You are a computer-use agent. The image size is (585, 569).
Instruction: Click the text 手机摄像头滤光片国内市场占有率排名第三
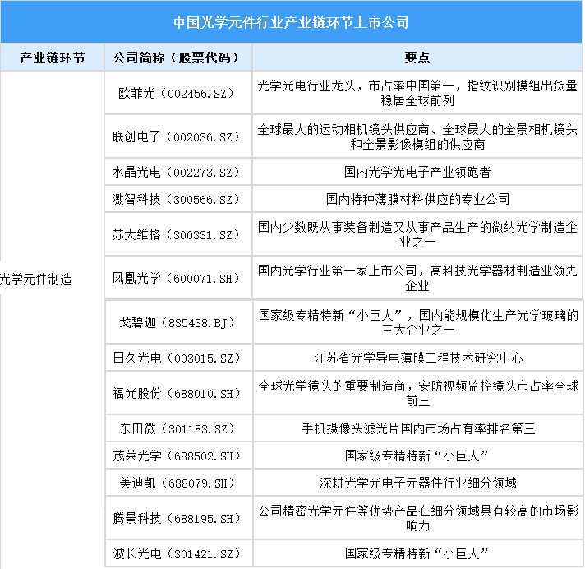pos(418,428)
